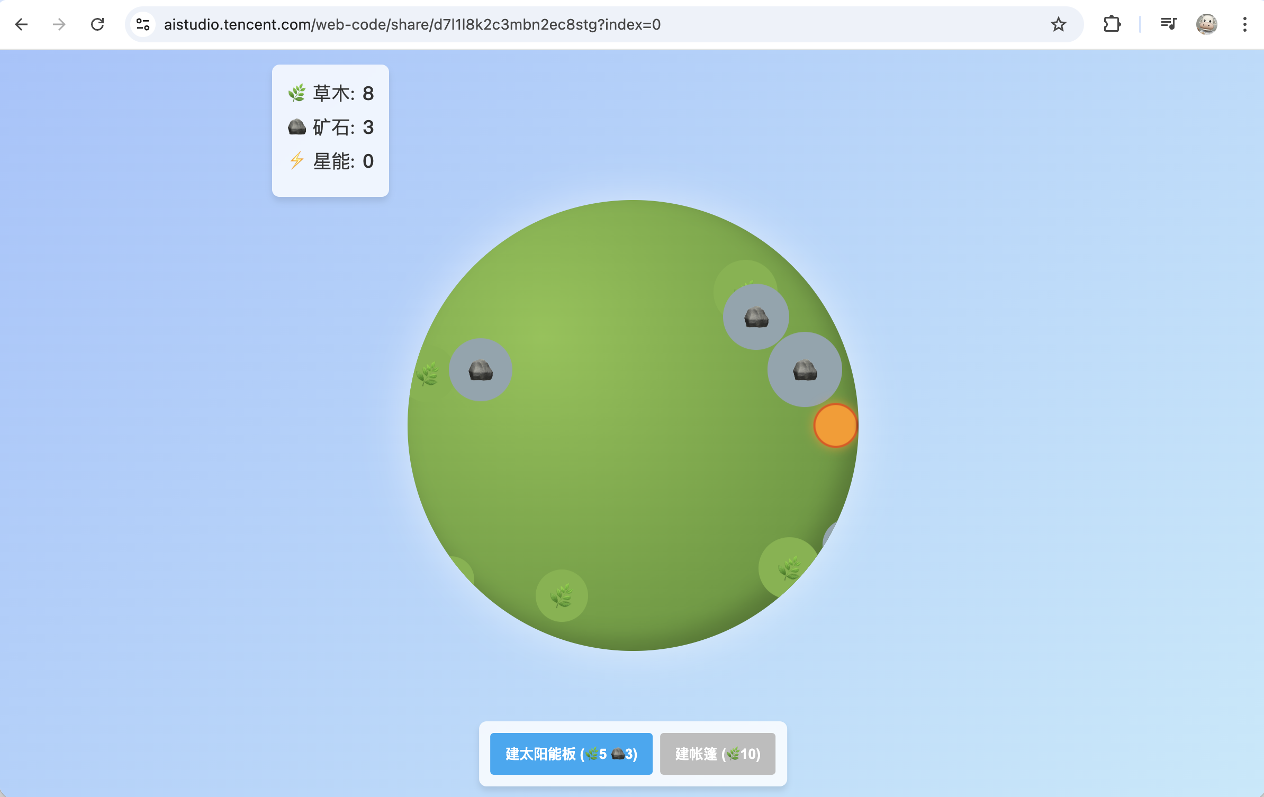Reload the current page
Image resolution: width=1264 pixels, height=797 pixels.
point(97,24)
